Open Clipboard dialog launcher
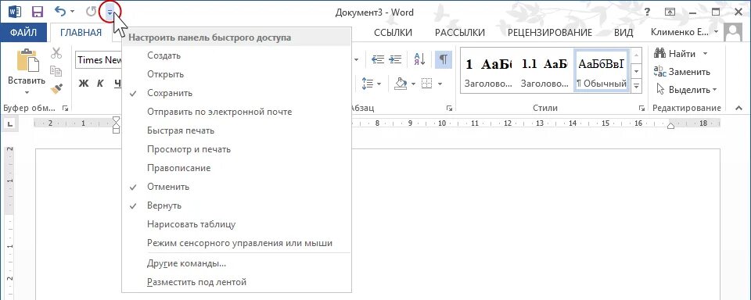 tap(65, 109)
